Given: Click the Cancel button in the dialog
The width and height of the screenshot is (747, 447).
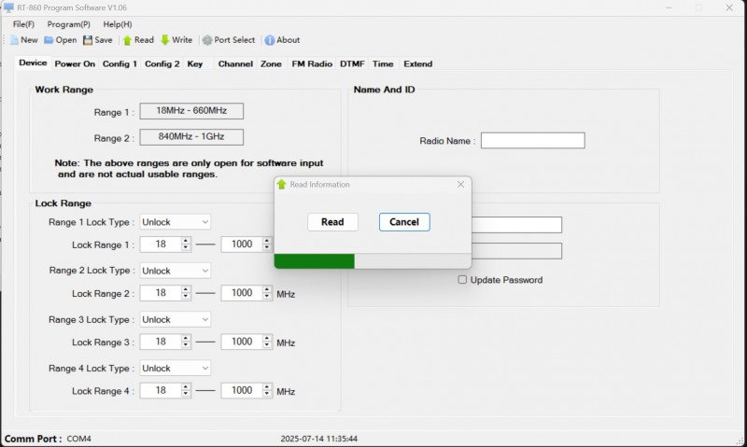Looking at the screenshot, I should coord(404,222).
